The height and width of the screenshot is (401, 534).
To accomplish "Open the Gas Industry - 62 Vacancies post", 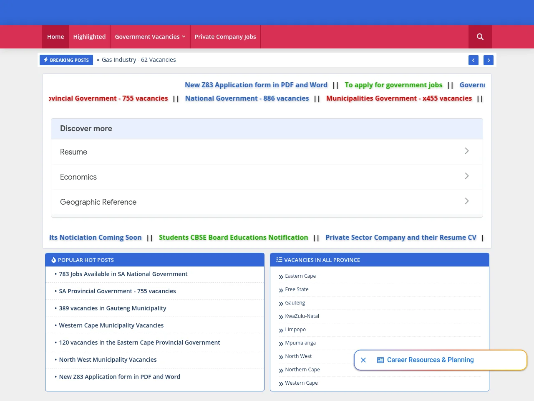I will pyautogui.click(x=139, y=60).
